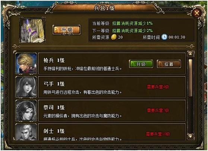This screenshot has height=151, width=208.
Task: Select the blonde 枪兵 portrait
Action: [26, 63]
